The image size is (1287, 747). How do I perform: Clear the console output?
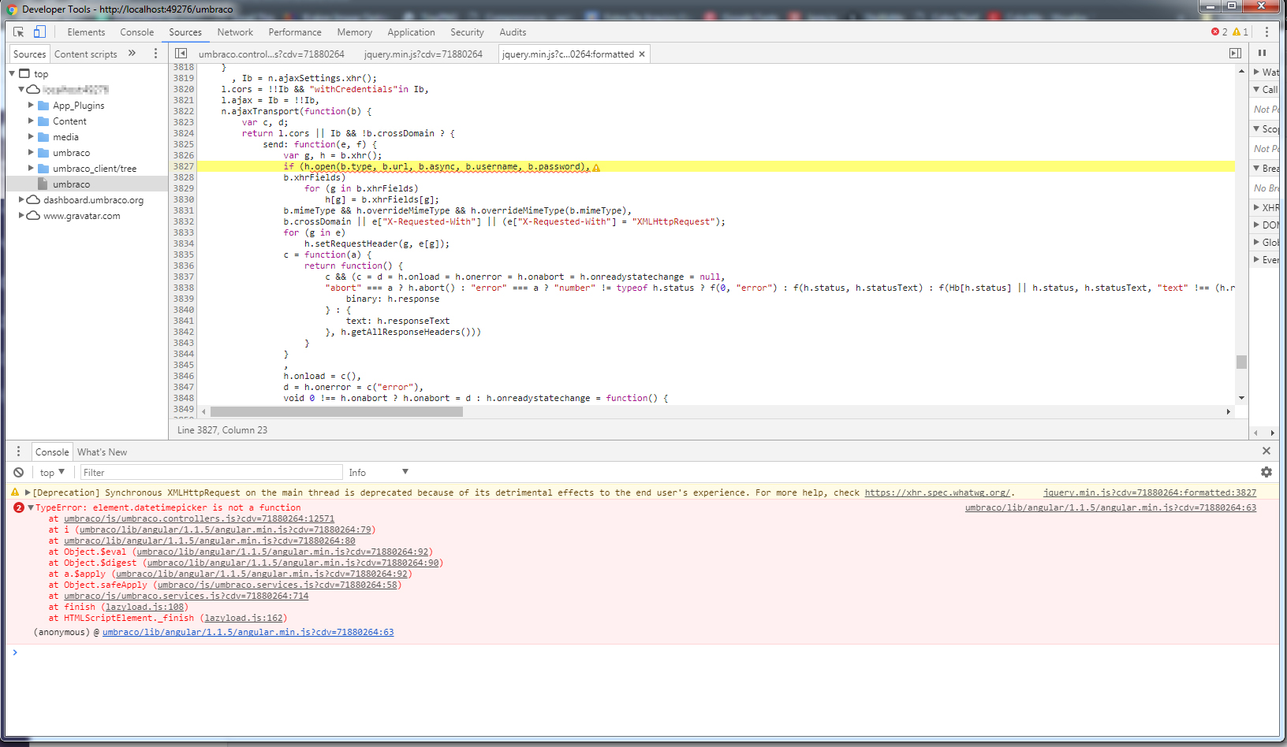coord(18,473)
